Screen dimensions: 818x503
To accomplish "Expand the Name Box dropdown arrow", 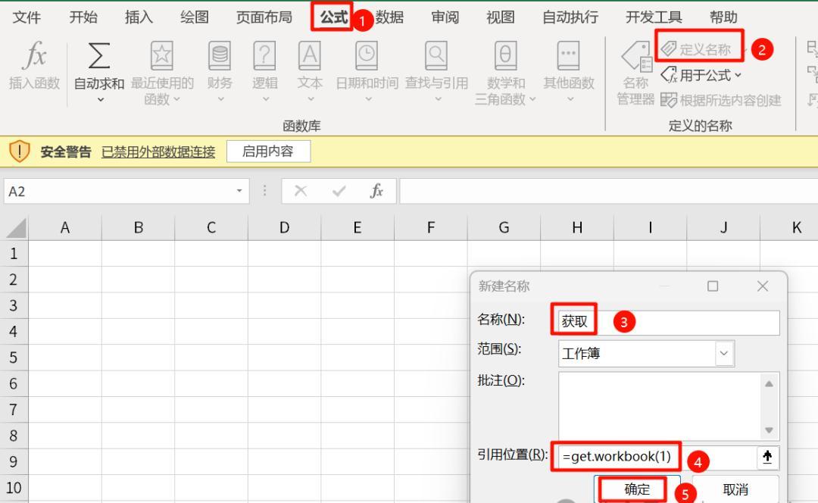I will pos(239,191).
